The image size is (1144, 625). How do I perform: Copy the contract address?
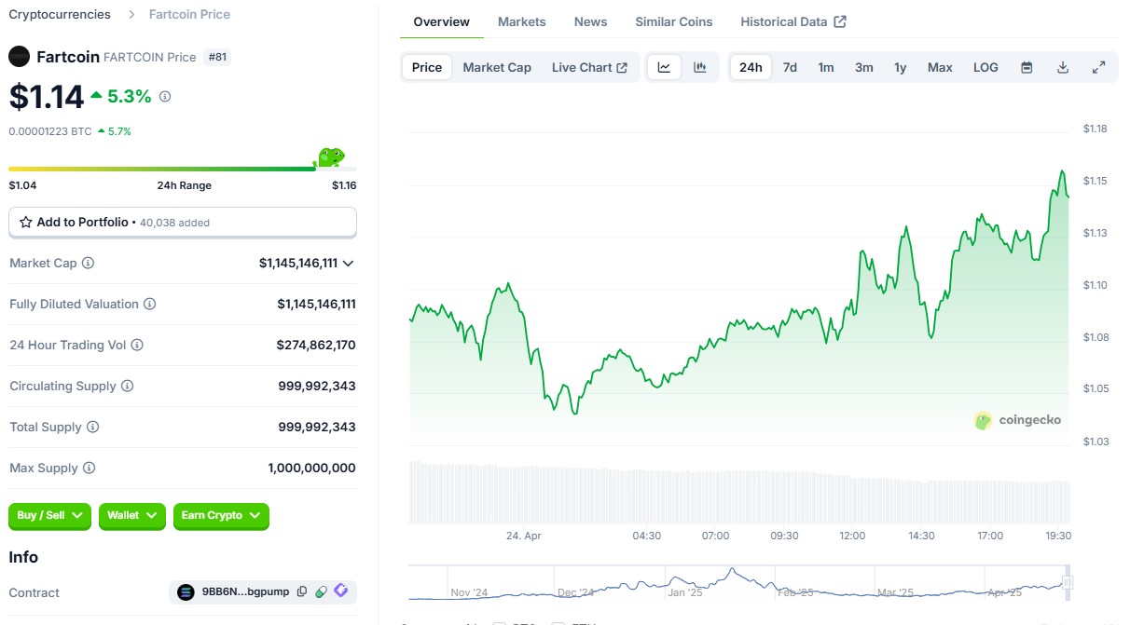pos(302,591)
